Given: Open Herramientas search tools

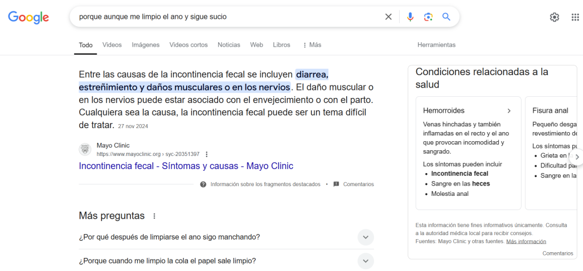Looking at the screenshot, I should coord(436,45).
